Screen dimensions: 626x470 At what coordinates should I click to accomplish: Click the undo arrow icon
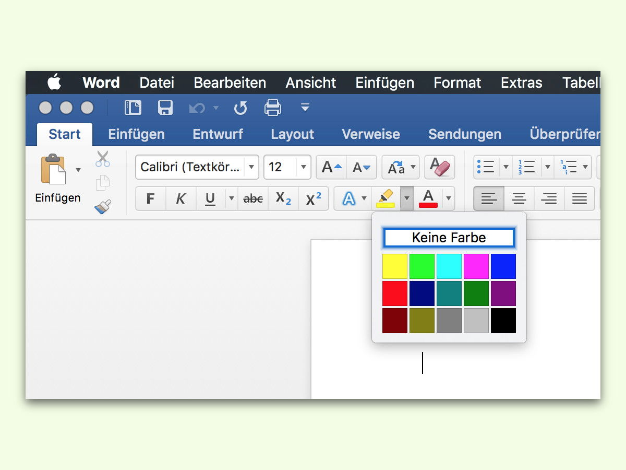tap(197, 108)
